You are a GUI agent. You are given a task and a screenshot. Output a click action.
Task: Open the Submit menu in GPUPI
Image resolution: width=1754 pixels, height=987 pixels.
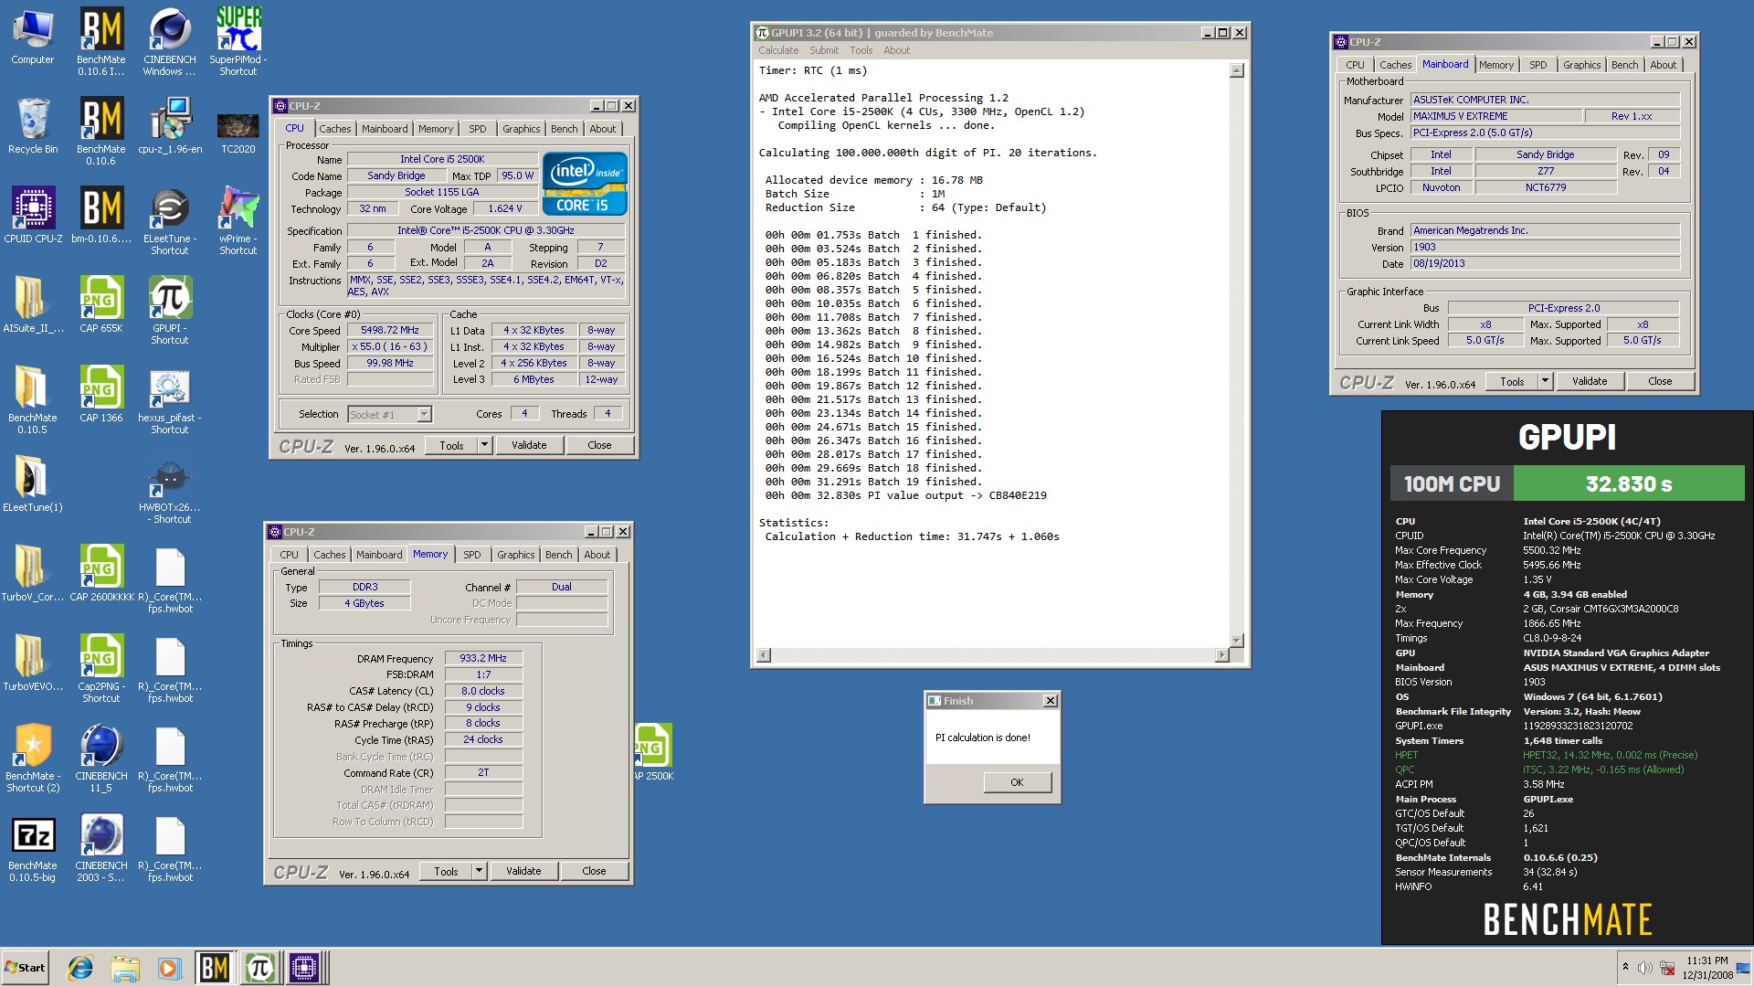click(x=824, y=50)
